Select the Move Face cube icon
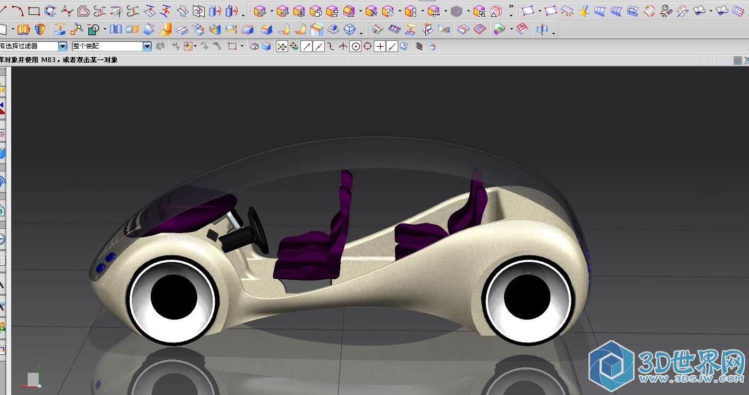749x395 pixels. (260, 11)
